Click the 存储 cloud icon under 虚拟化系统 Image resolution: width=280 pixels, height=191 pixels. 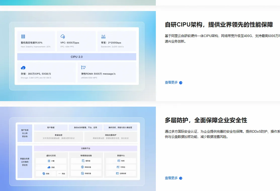click(x=49, y=167)
